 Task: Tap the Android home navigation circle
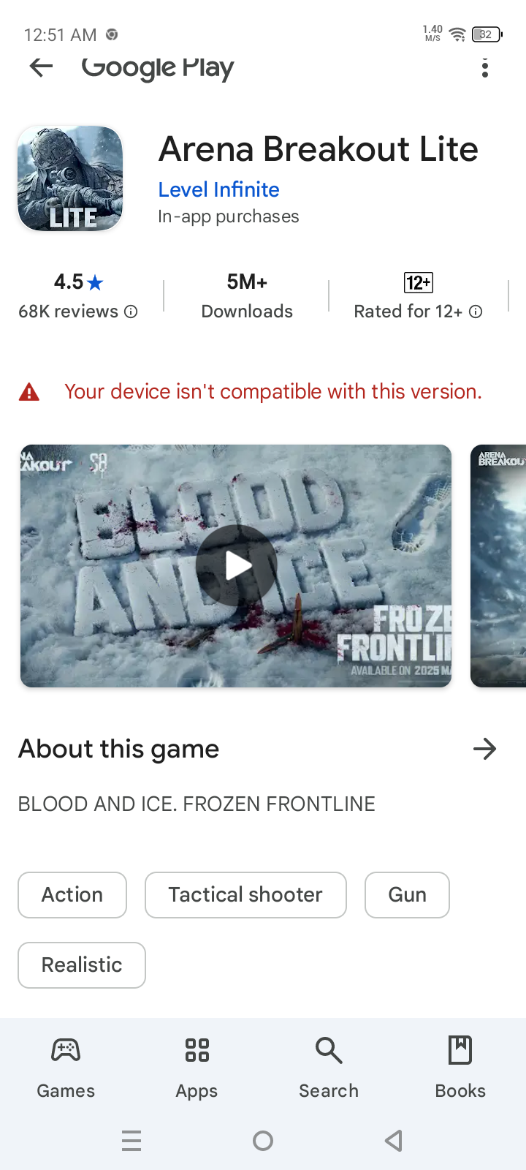point(263,1141)
